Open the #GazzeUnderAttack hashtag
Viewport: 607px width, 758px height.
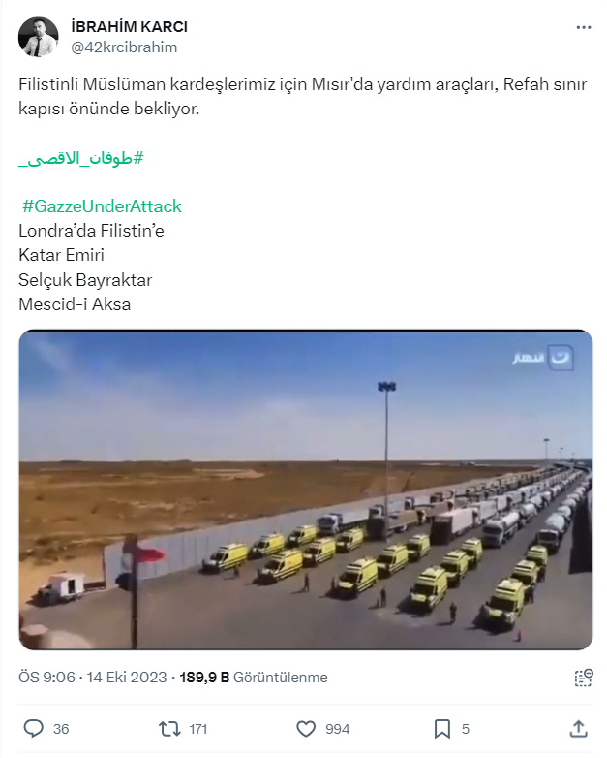click(x=102, y=206)
